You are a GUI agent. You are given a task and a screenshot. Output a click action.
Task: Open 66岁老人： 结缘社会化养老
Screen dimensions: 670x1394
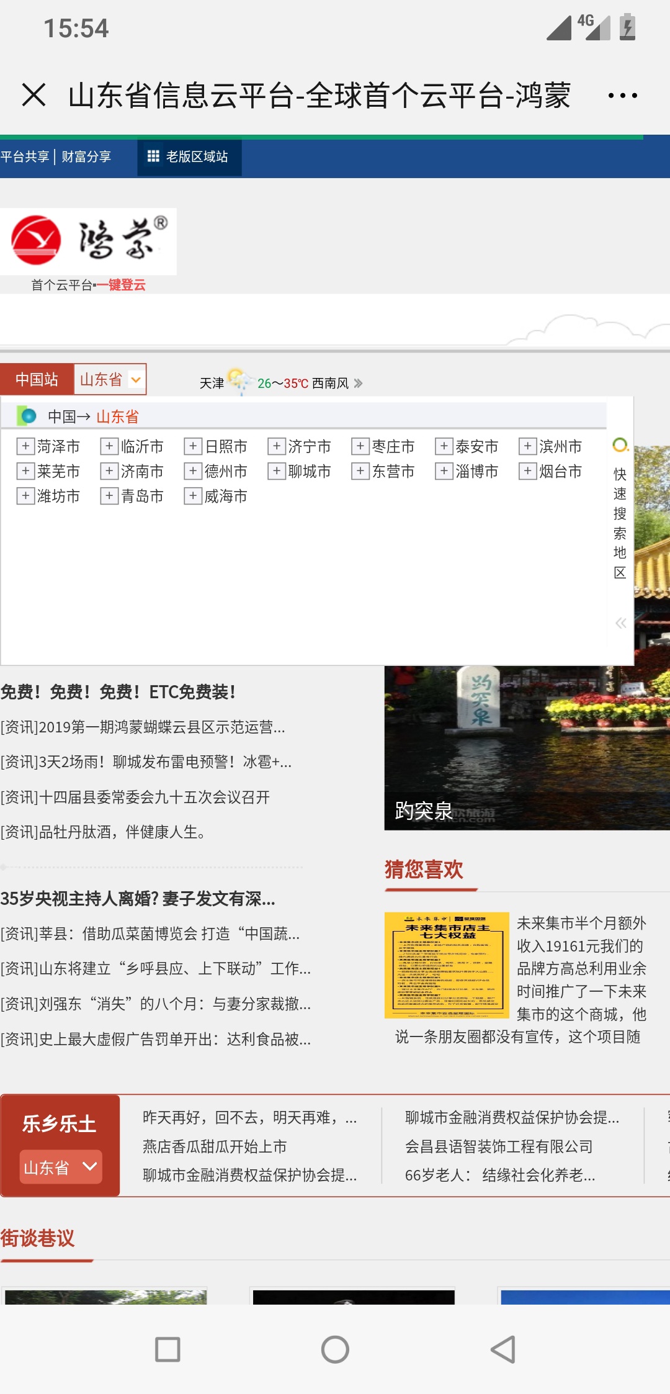tap(500, 1175)
